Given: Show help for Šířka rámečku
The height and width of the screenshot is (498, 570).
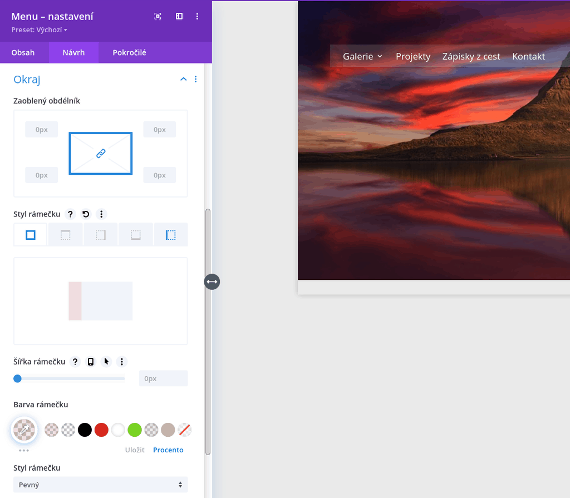Looking at the screenshot, I should click(x=75, y=361).
